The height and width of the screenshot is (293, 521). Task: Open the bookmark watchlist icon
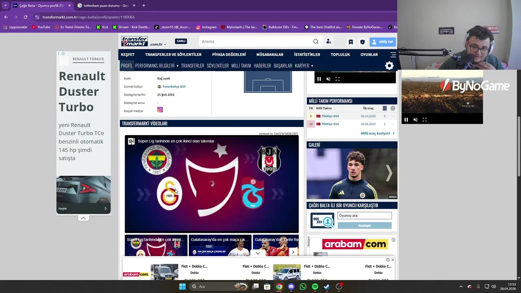pyautogui.click(x=350, y=42)
